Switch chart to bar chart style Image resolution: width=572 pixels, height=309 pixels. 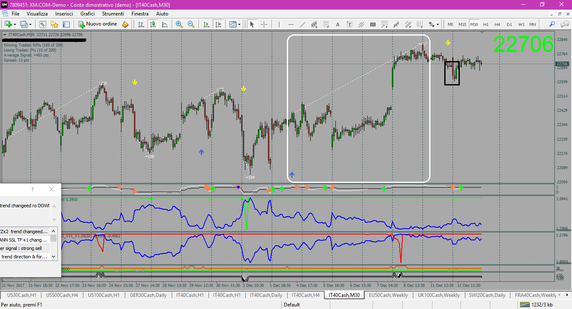pyautogui.click(x=141, y=24)
